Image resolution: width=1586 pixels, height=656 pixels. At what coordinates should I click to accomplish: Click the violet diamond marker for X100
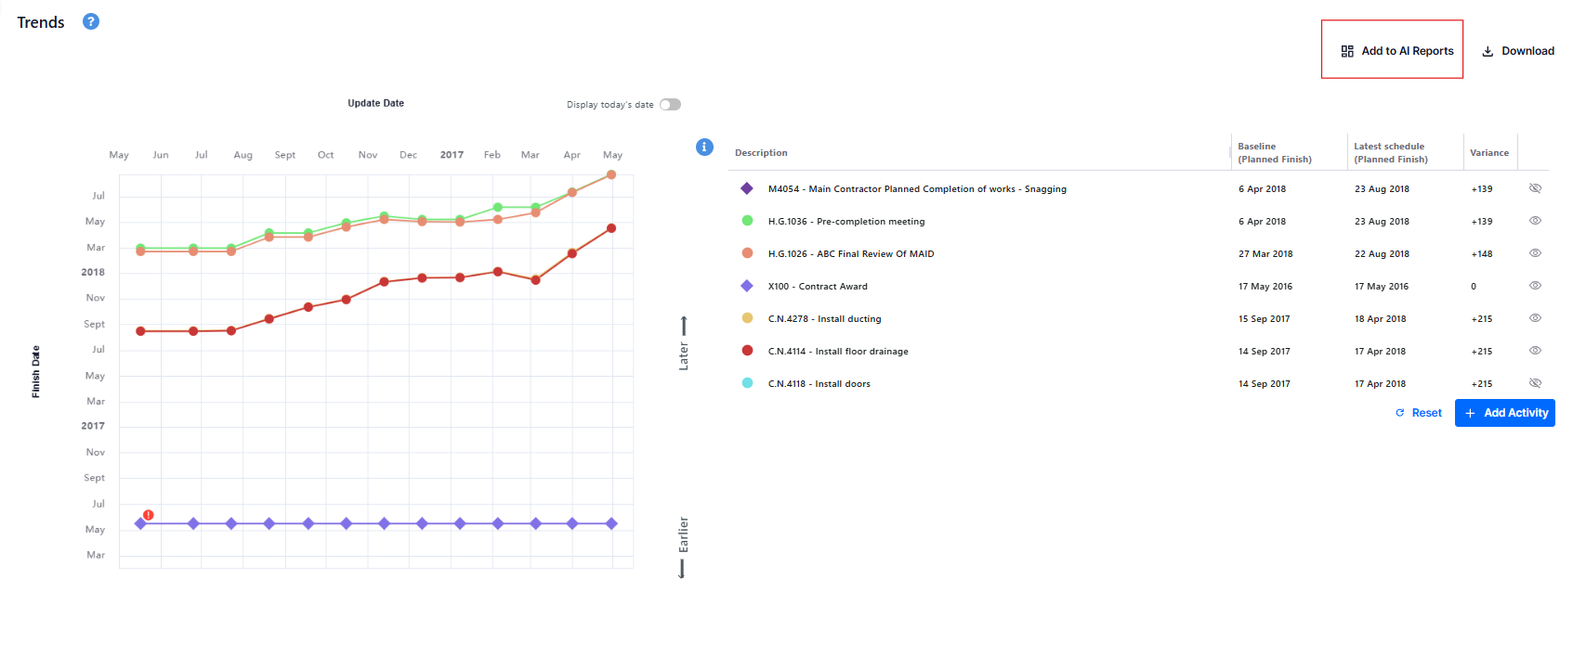coord(747,286)
